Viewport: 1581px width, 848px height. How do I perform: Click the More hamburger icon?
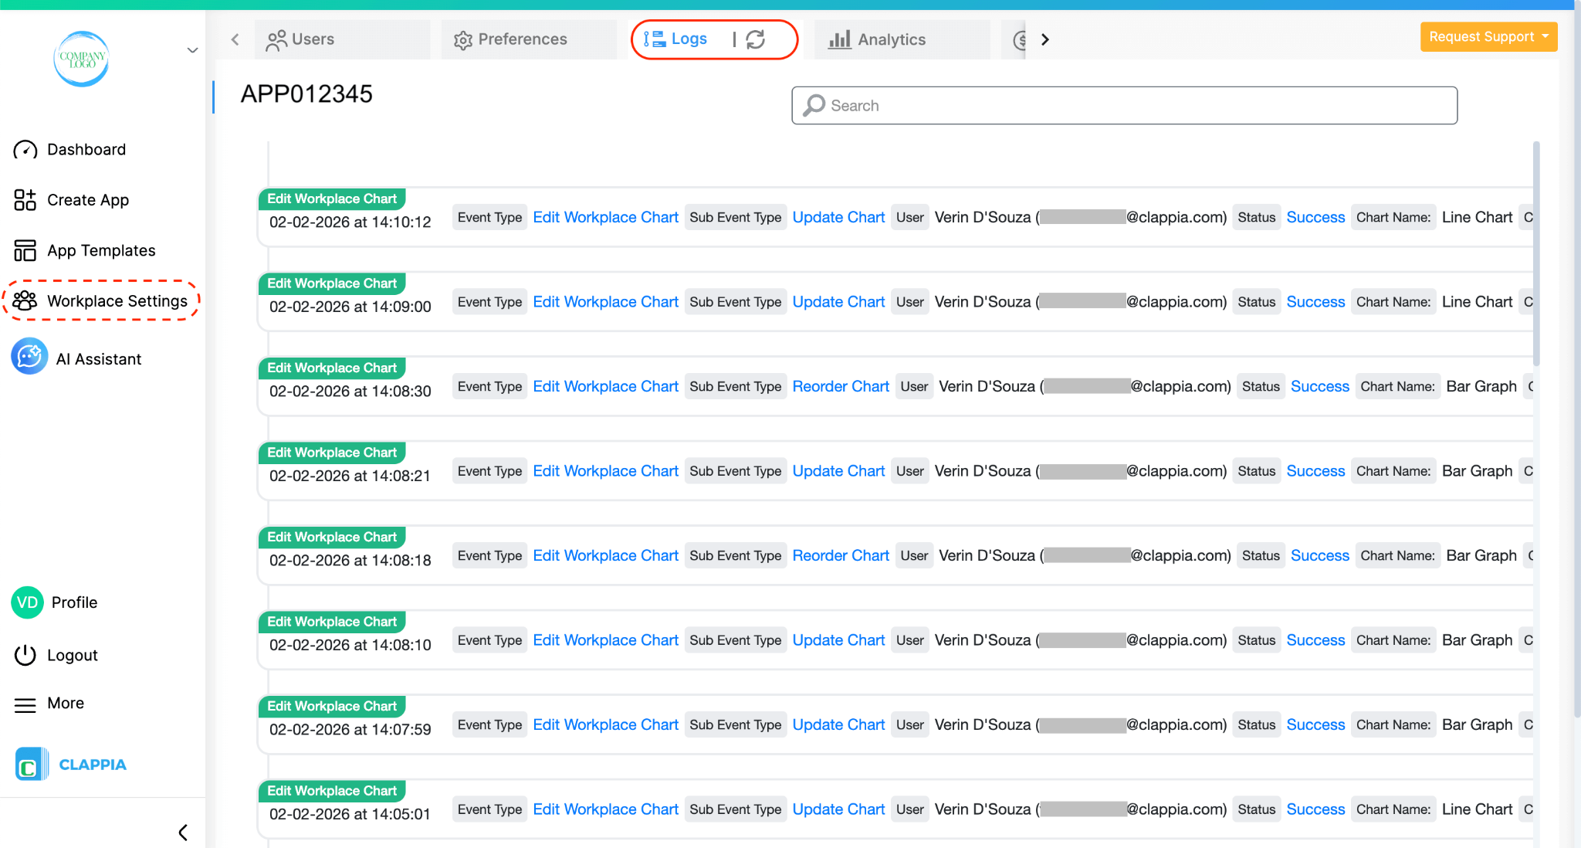coord(25,704)
